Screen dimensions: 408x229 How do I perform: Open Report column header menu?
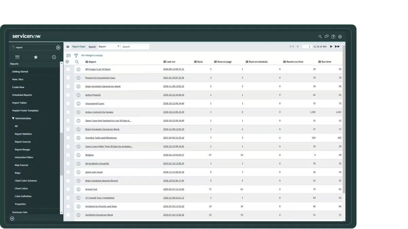click(87, 62)
